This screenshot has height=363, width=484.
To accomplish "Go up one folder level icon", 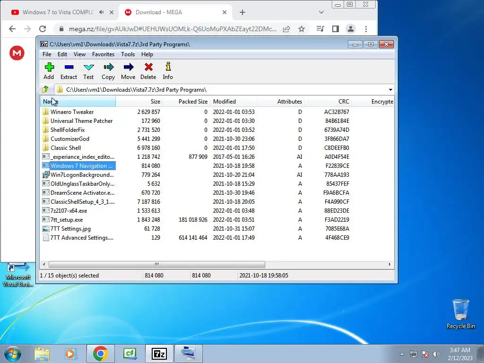I will tap(45, 89).
